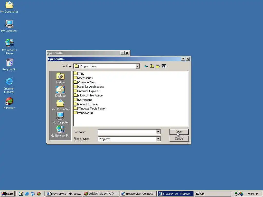Viewport: 263px width, 197px height.
Task: Click the Open button
Action: [x=179, y=132]
